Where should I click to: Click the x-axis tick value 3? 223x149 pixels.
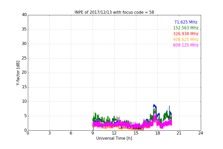tap(50, 133)
